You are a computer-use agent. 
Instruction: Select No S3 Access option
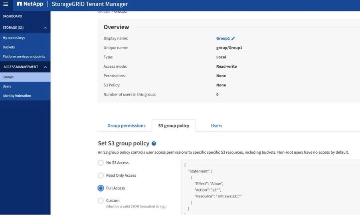pyautogui.click(x=101, y=163)
